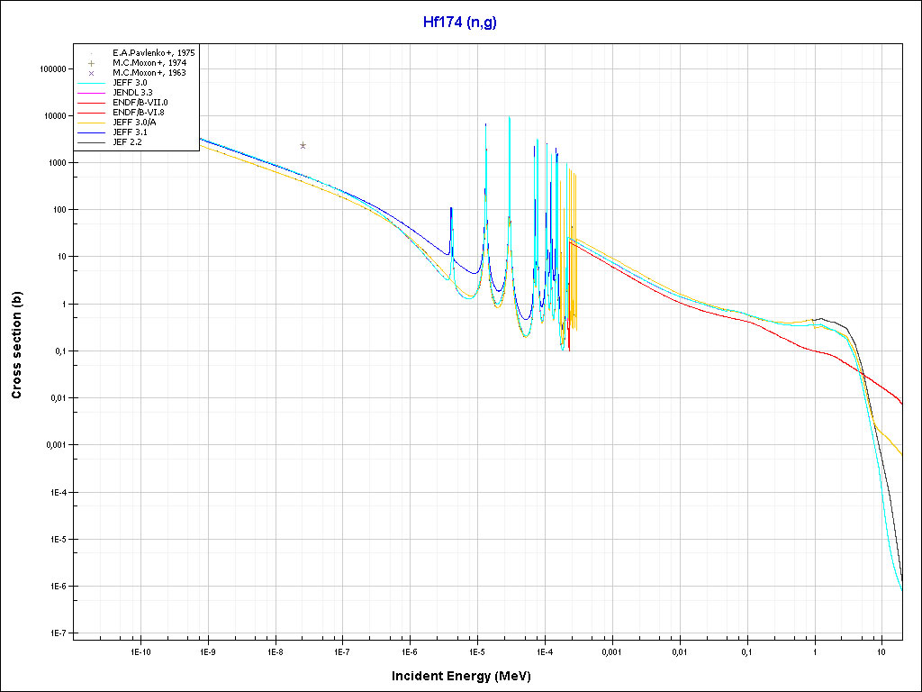Click the experimental data point star marker on plot
Viewport: 922px width, 692px height.
(x=303, y=145)
